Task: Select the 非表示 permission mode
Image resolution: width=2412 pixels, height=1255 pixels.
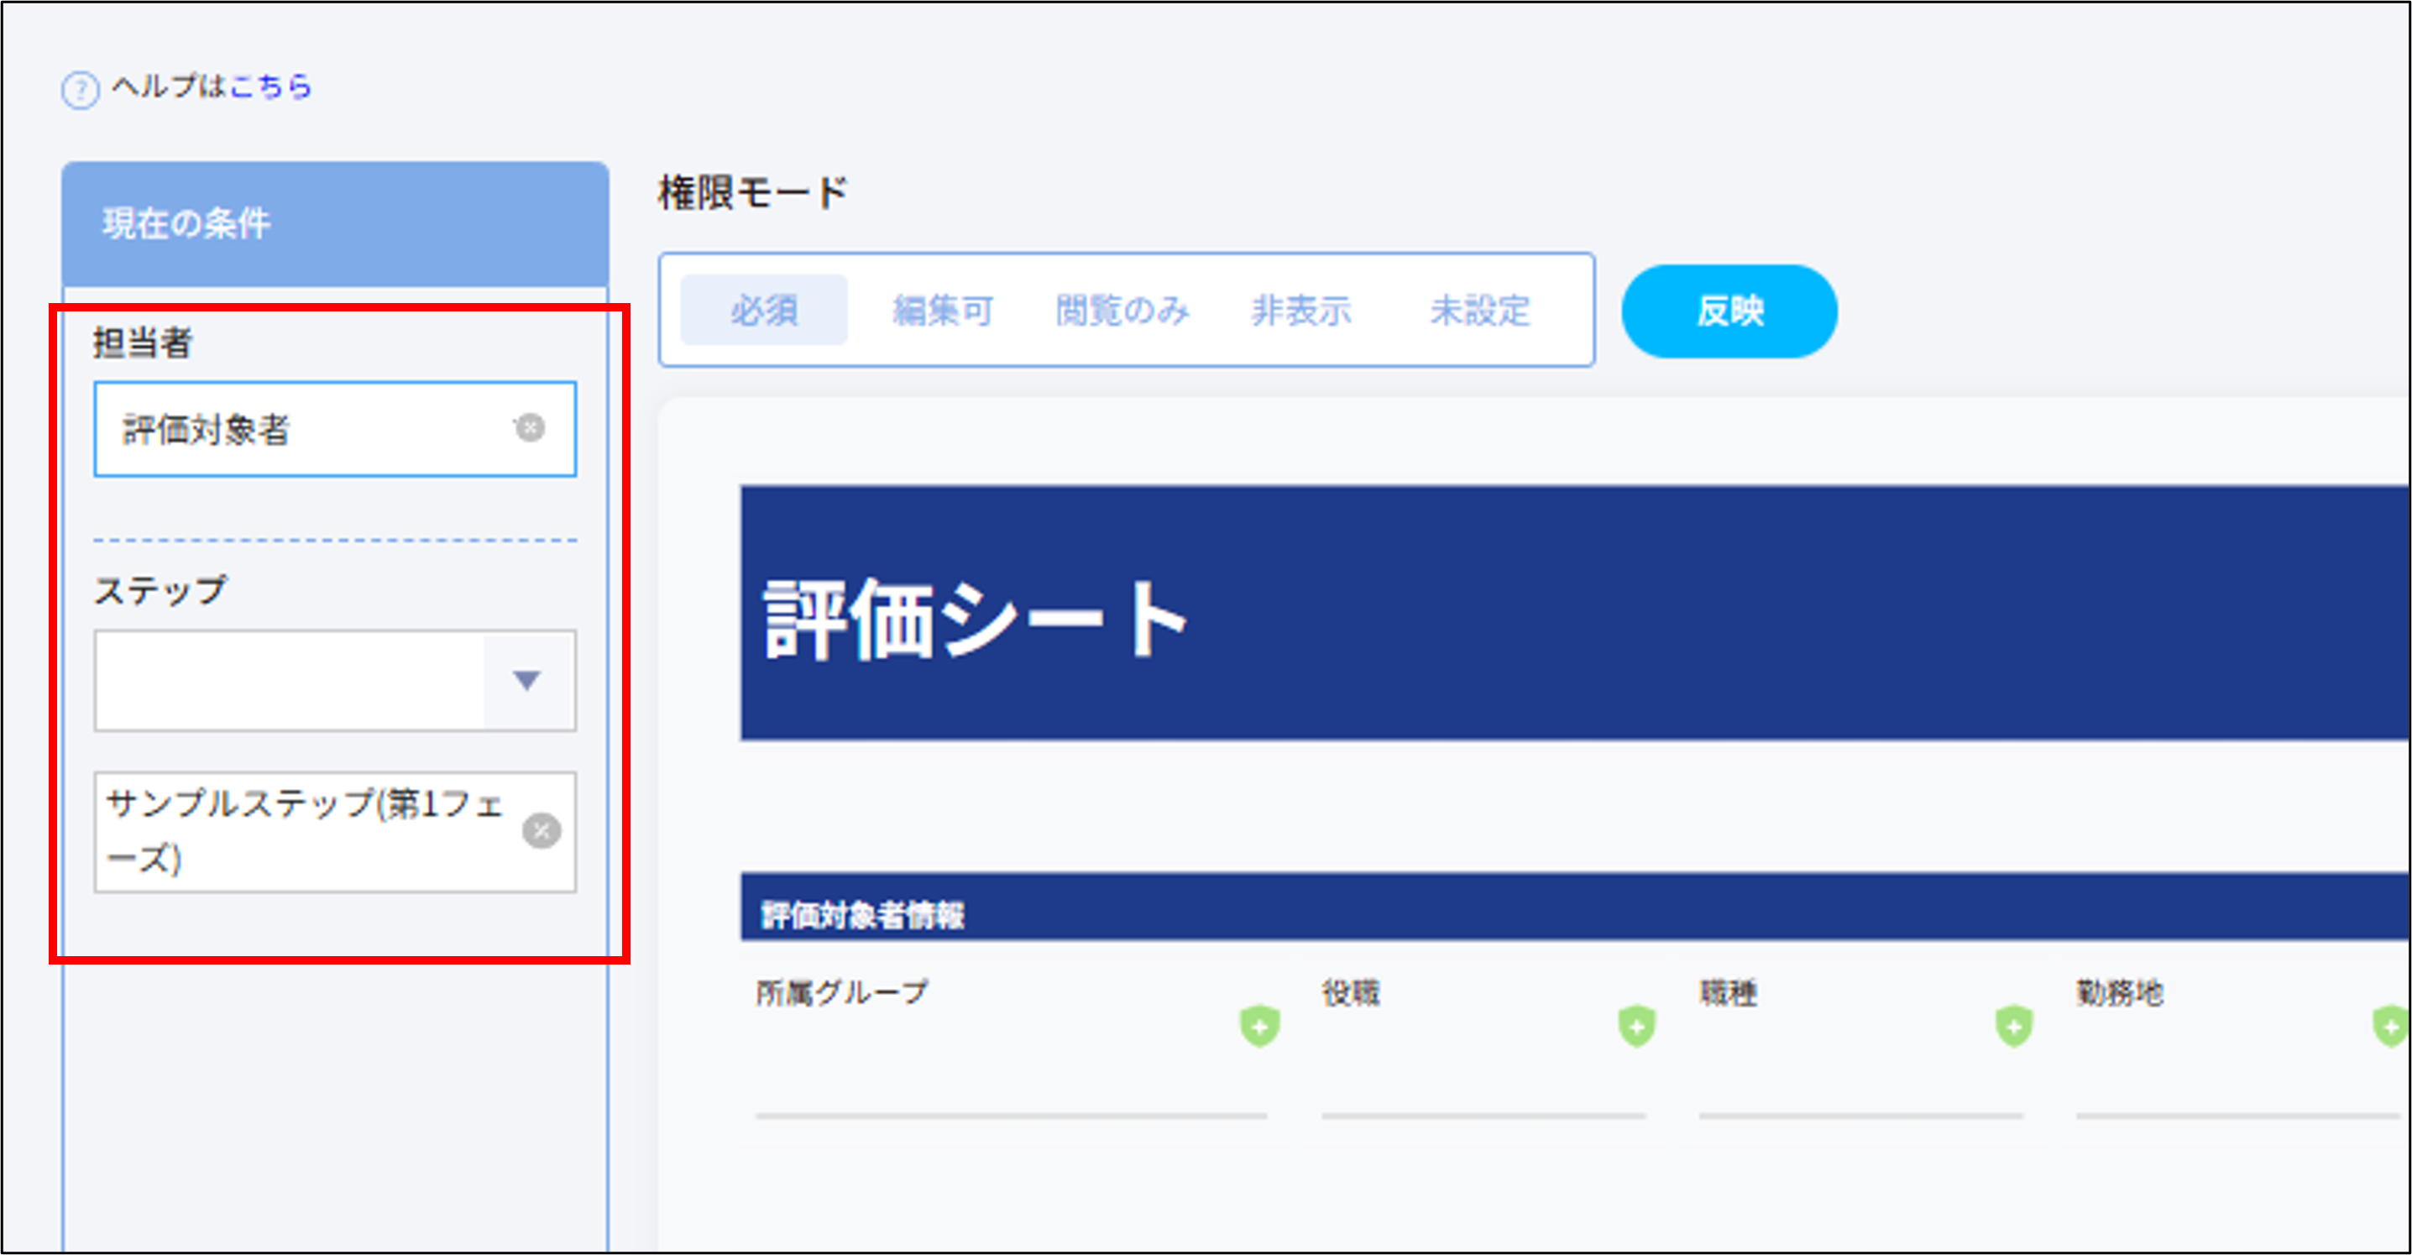Action: [1301, 311]
